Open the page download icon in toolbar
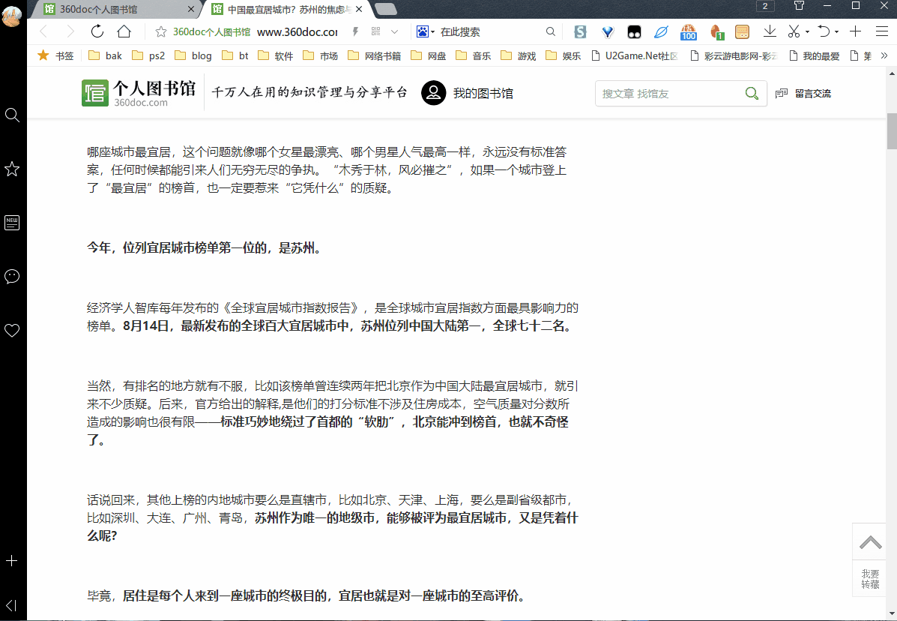The width and height of the screenshot is (897, 621). (770, 31)
